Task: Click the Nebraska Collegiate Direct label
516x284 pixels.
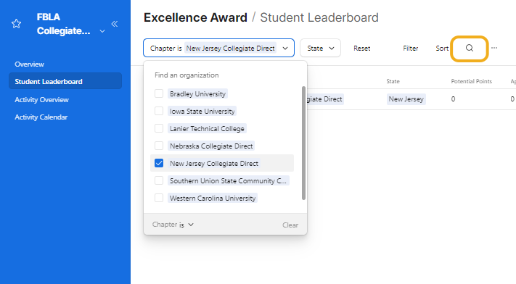Action: [x=211, y=146]
